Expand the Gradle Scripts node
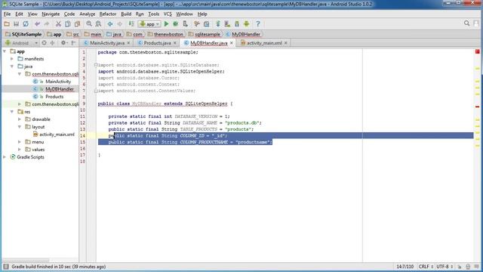The image size is (483, 272). click(5, 157)
